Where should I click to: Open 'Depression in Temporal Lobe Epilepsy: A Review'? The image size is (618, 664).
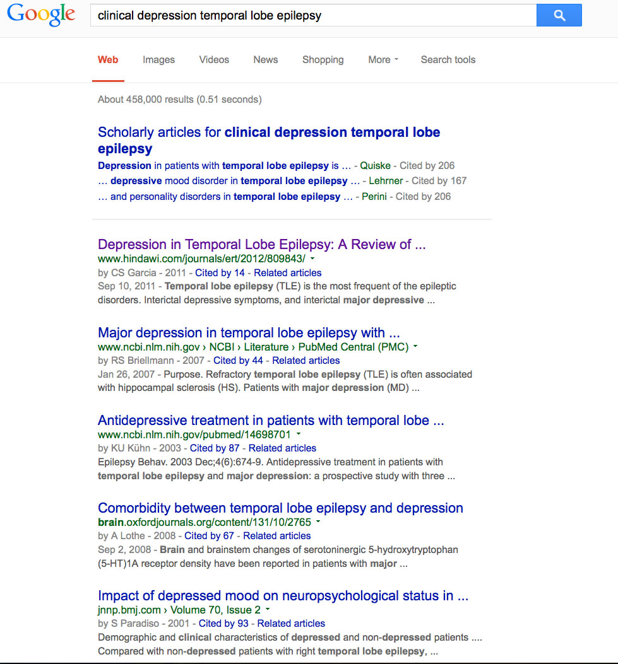point(261,244)
